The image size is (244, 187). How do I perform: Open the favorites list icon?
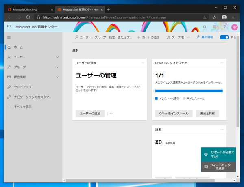click(x=215, y=17)
